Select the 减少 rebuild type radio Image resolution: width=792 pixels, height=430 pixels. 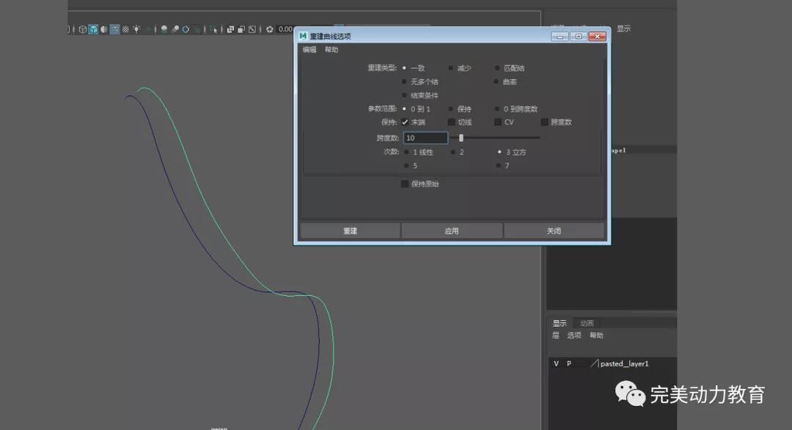tap(451, 68)
